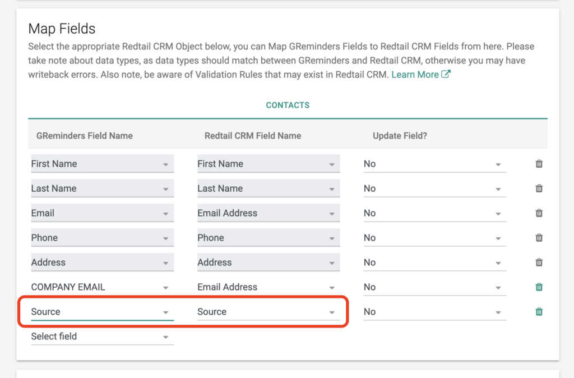
Task: Open GReminders Email field dropdown
Action: 102,213
